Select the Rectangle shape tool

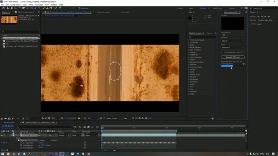coord(32,8)
